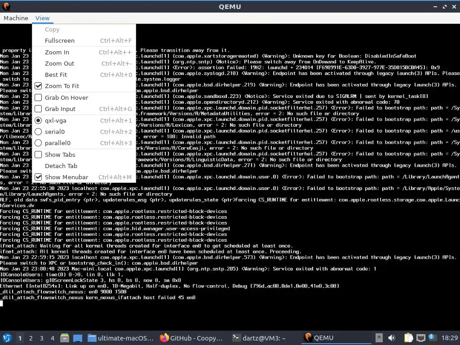Click Detach Tab menu entry
This screenshot has height=345, width=460.
tap(84, 166)
